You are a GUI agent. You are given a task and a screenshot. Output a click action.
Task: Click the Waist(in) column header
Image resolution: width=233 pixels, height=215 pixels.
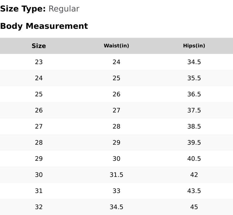click(116, 46)
